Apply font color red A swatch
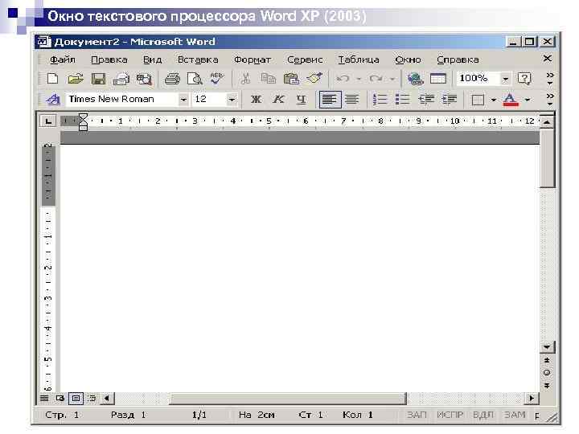 511,100
